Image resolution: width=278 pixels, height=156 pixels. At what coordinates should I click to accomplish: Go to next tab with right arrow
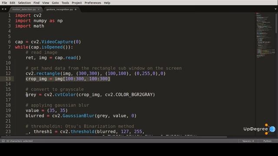(x=6, y=9)
